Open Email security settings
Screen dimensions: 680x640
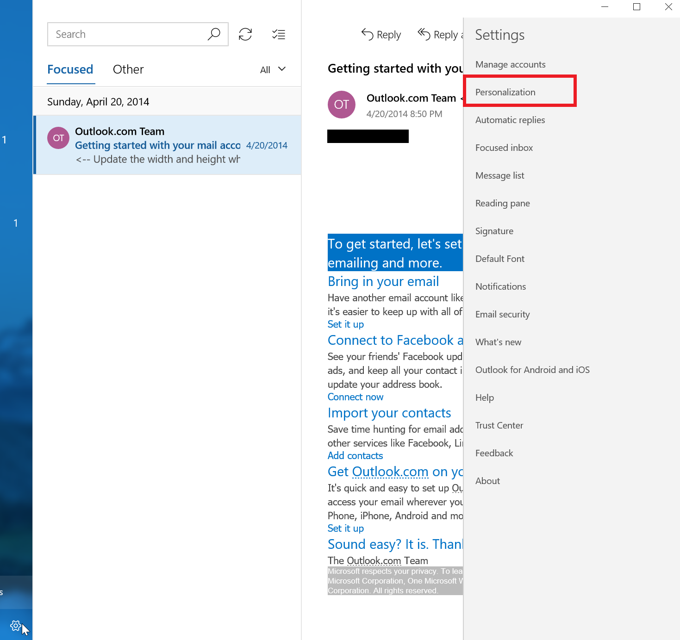tap(503, 314)
